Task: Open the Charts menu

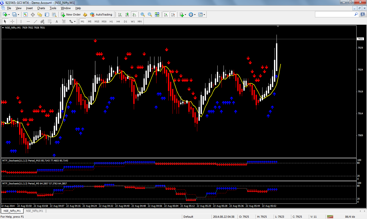Action: [41, 8]
